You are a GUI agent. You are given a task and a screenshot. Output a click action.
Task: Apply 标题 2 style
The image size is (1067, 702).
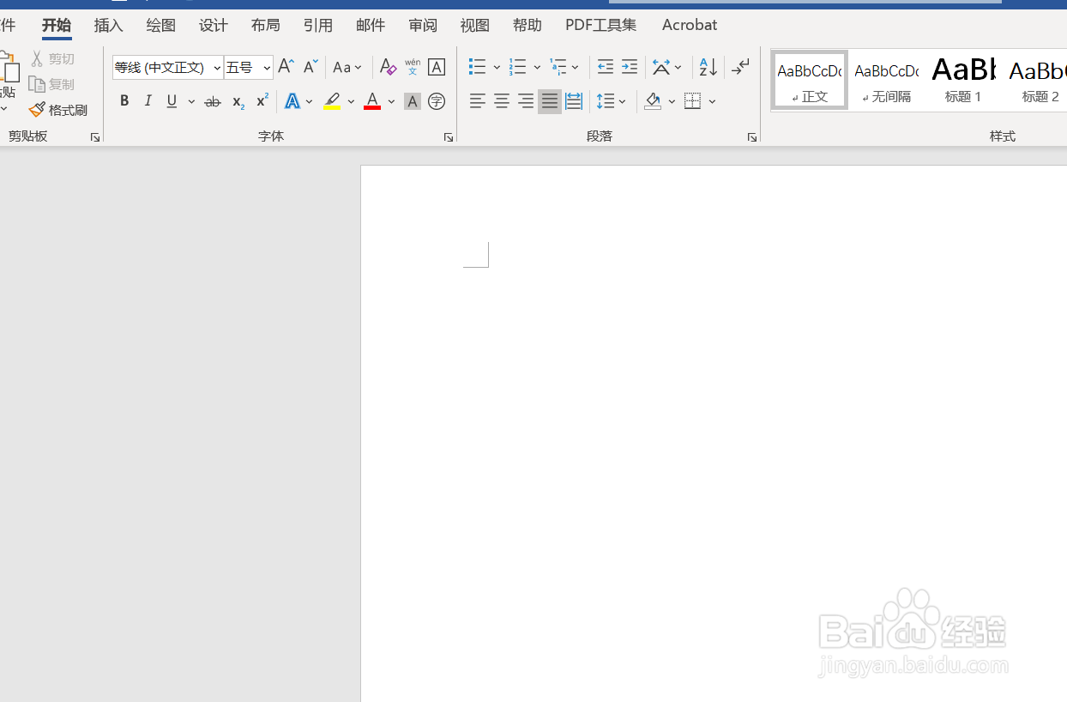point(1039,80)
